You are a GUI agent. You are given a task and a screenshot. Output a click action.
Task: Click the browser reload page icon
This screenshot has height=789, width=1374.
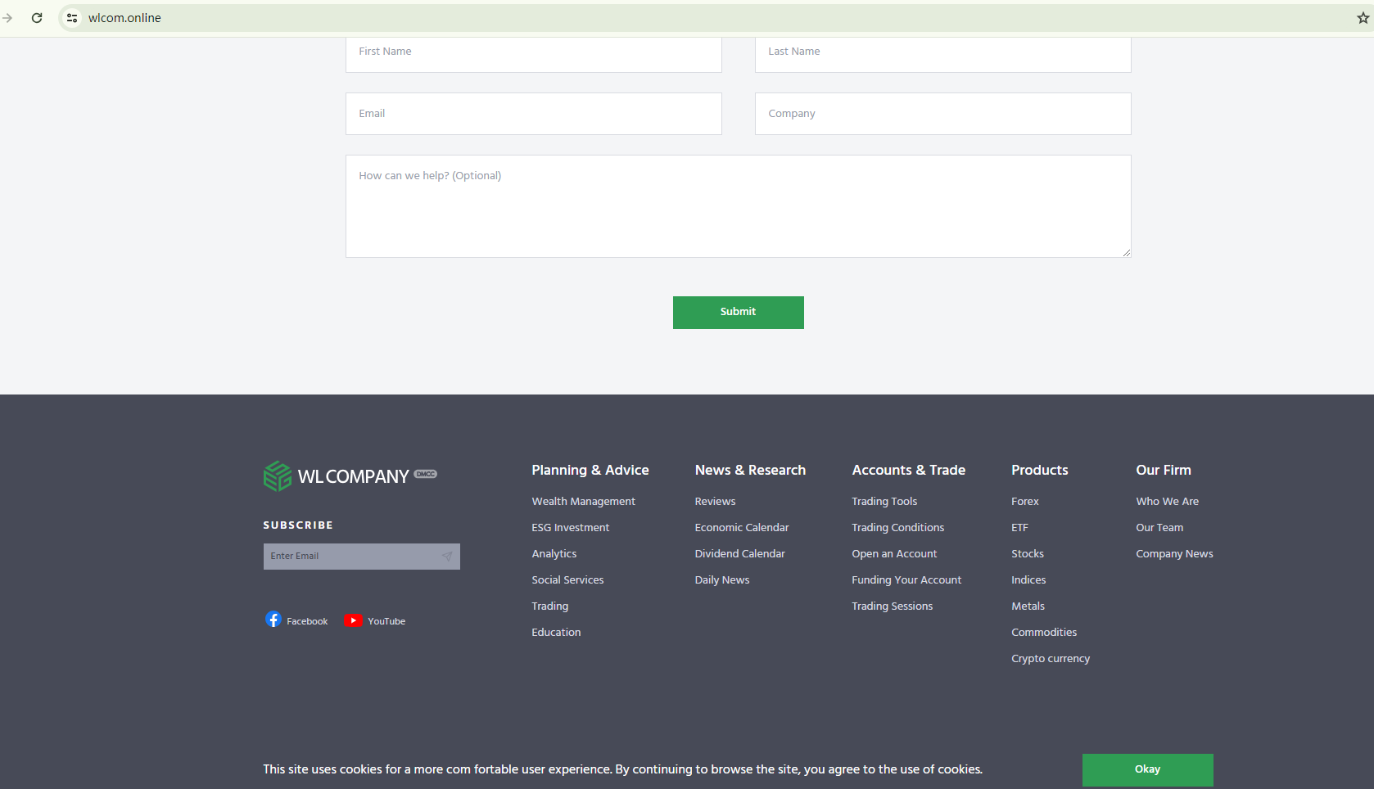click(37, 18)
